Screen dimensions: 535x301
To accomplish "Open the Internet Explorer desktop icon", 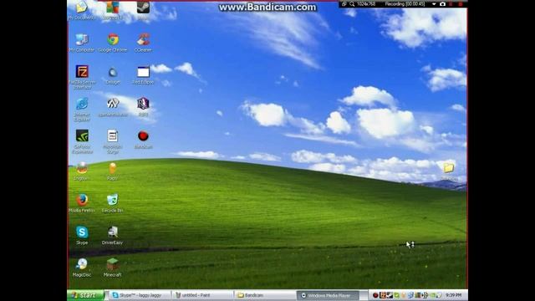I will click(82, 110).
